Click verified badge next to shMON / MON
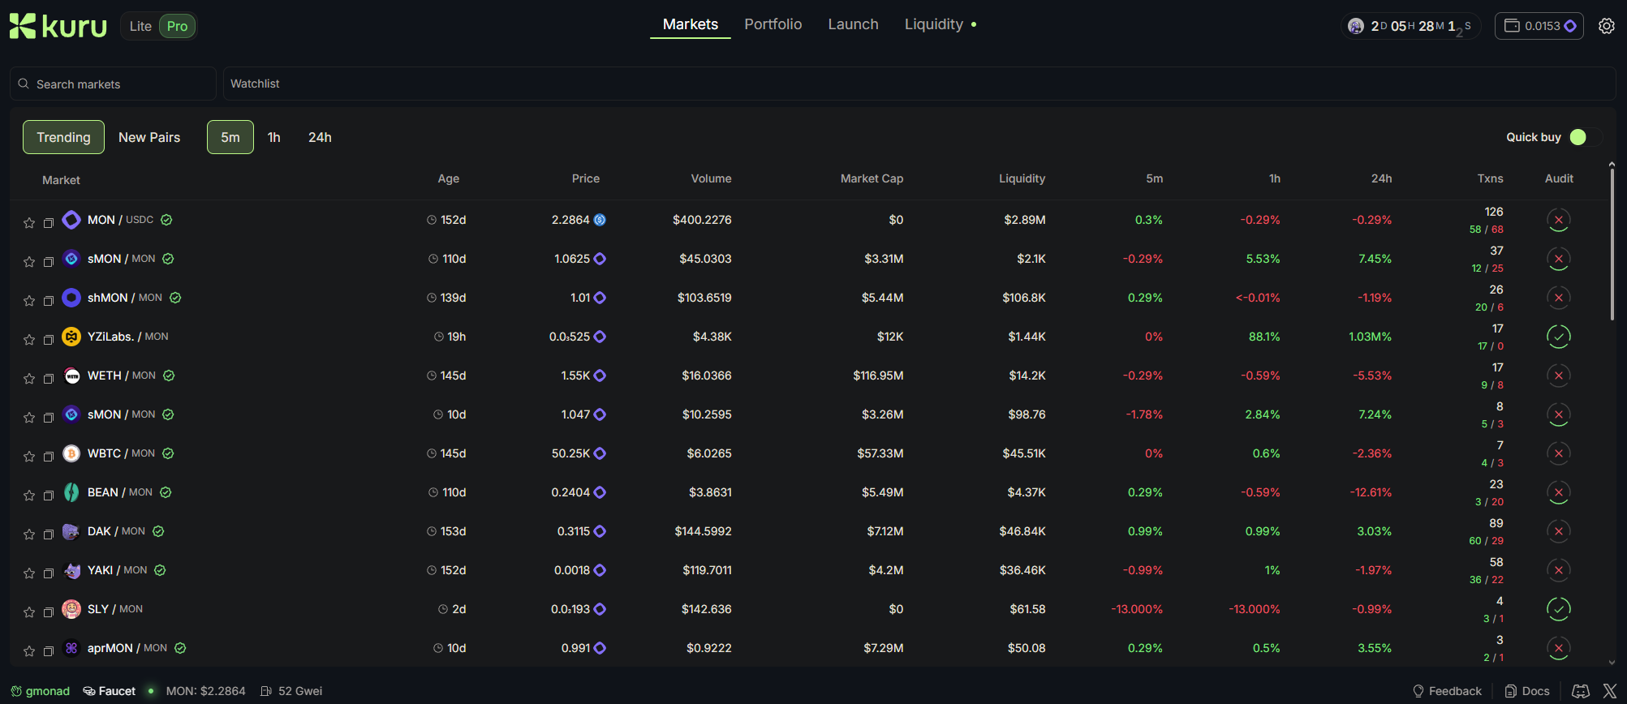The width and height of the screenshot is (1627, 704). pos(175,298)
